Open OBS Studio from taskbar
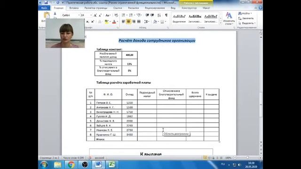The image size is (301, 169). (85, 165)
